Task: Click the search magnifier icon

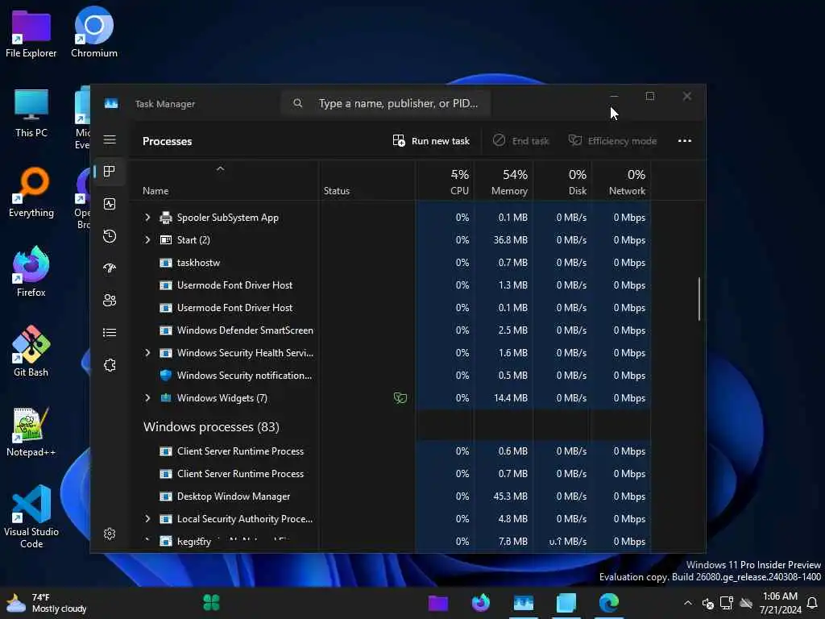Action: (x=298, y=103)
